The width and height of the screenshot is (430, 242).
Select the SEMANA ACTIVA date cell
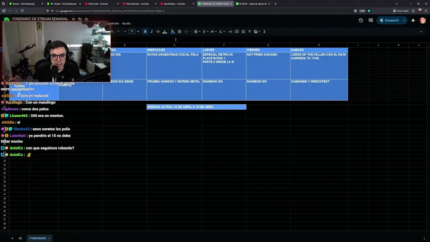(x=197, y=107)
